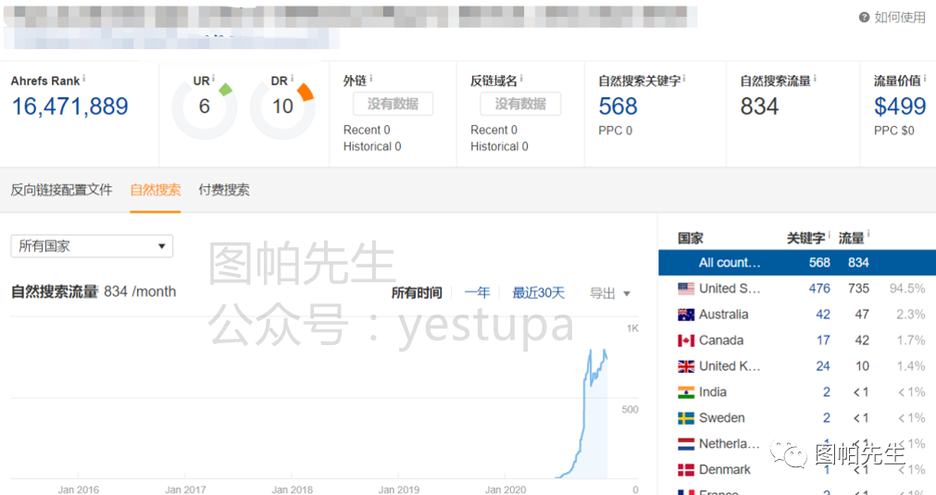Select 所有时间 time range
936x495 pixels.
click(x=417, y=293)
